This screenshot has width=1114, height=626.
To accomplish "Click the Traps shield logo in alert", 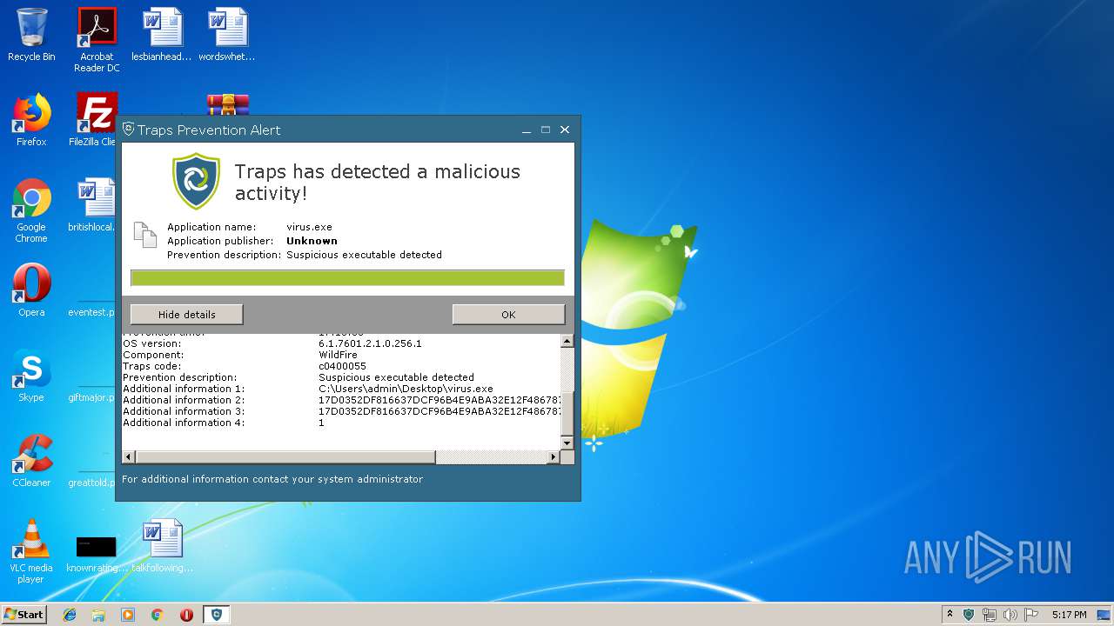I will [x=196, y=181].
